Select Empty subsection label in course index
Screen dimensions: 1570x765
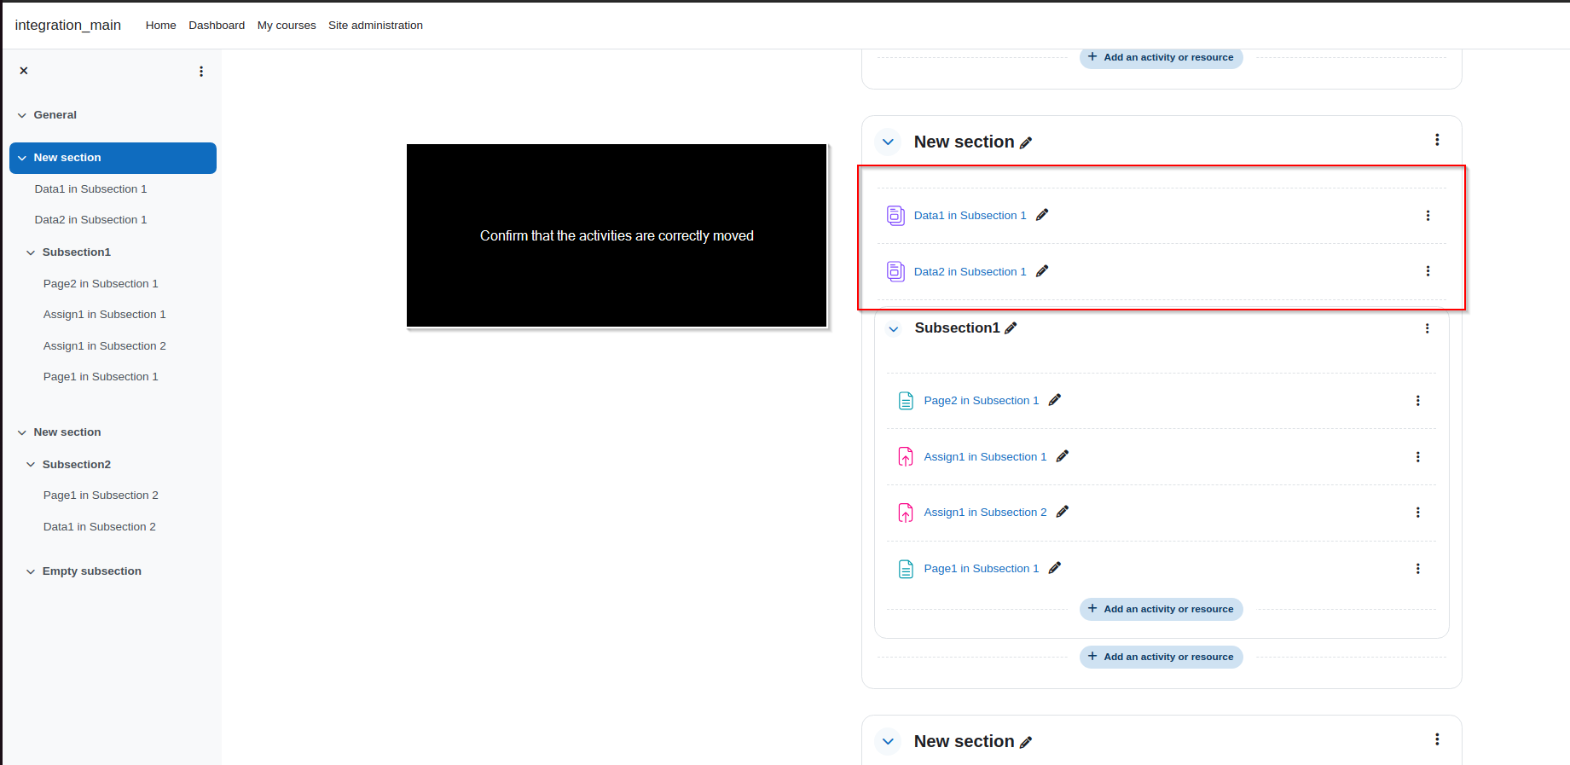click(92, 571)
